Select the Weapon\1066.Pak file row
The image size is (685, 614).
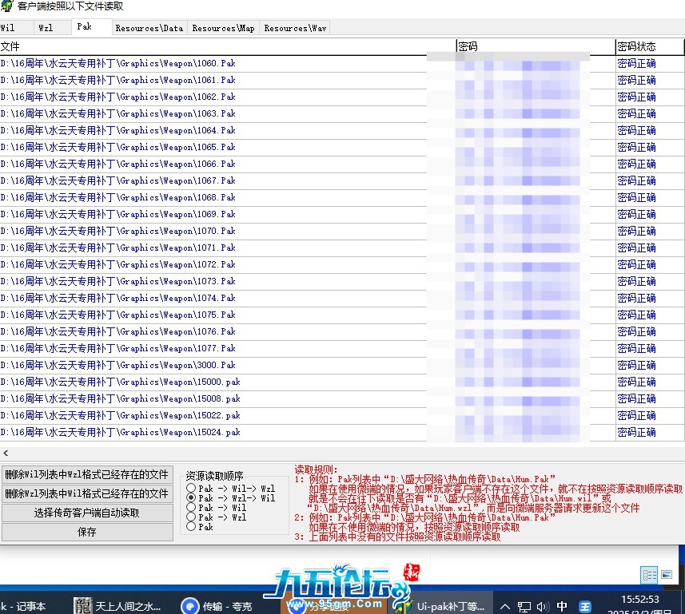tap(342, 164)
